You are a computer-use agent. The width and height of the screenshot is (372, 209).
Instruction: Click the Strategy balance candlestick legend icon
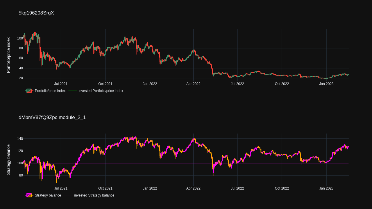[29, 195]
